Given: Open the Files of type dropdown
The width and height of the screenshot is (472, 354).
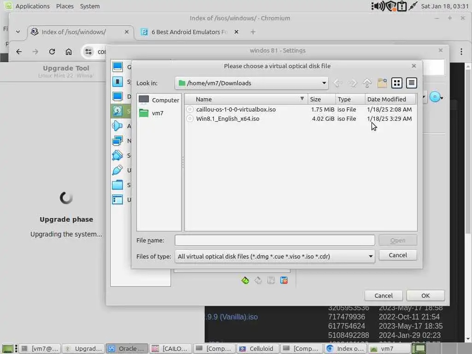Looking at the screenshot, I should [275, 256].
